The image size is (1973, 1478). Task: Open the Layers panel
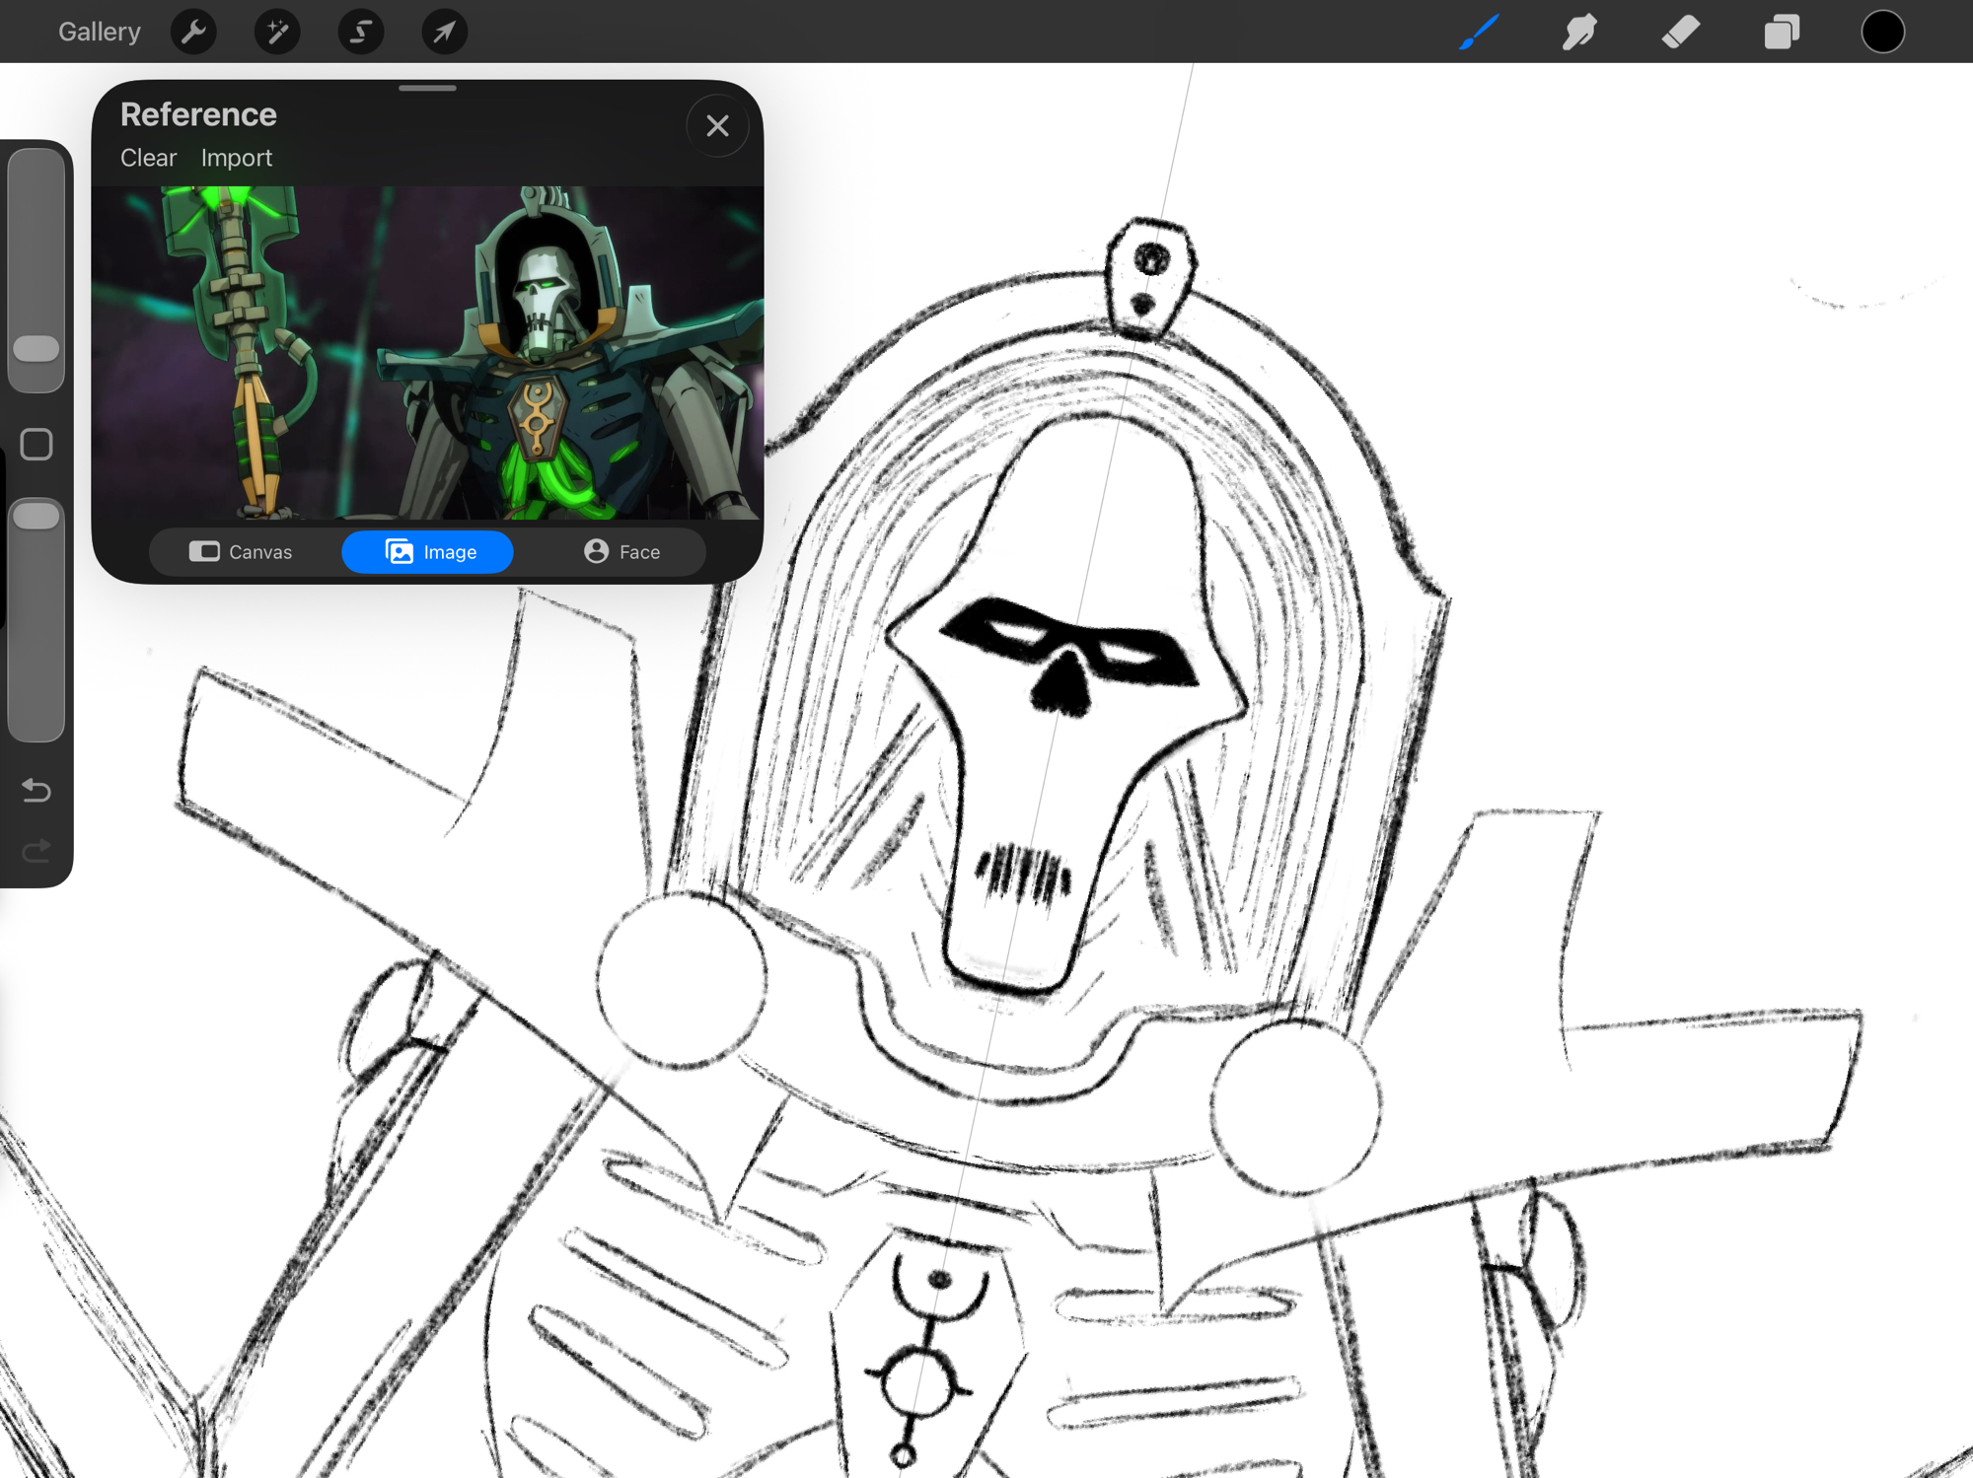tap(1782, 32)
